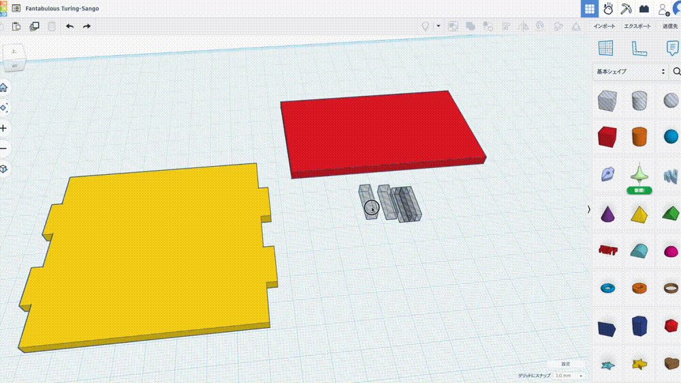Open the 設定 grid settings button
681x383 pixels.
[565, 364]
